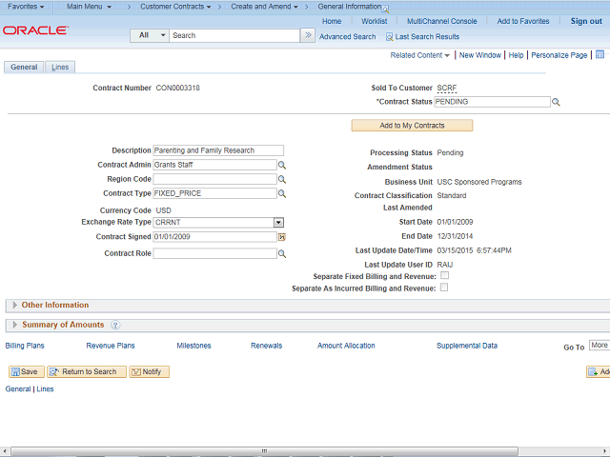Click into the Description text field
The width and height of the screenshot is (610, 457).
point(217,150)
